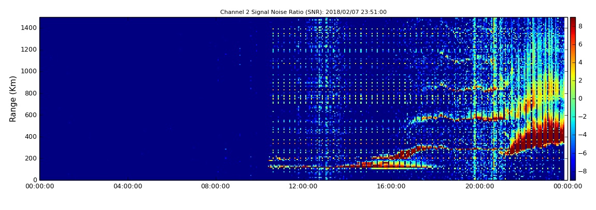Click the '1200' range tick label
The height and width of the screenshot is (210, 596).
coord(29,50)
